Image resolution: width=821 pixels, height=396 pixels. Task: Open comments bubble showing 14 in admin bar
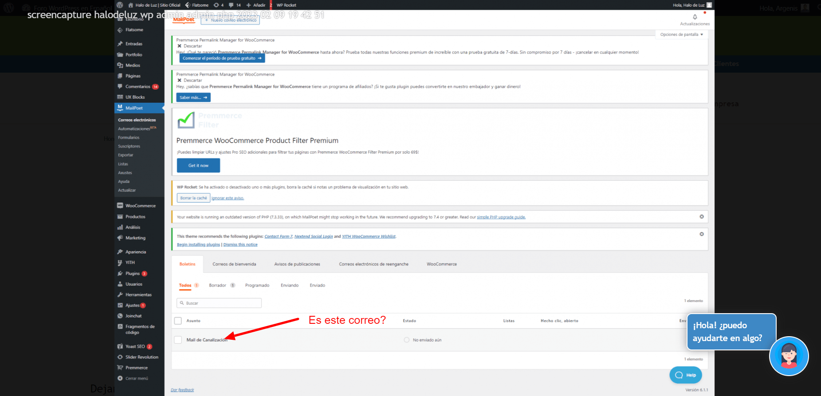tap(235, 5)
